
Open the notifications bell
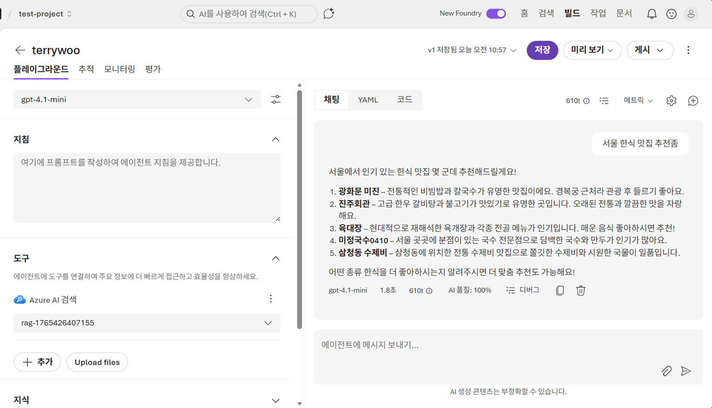(x=652, y=14)
